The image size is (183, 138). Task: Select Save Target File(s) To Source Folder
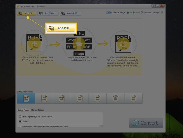click(36, 117)
